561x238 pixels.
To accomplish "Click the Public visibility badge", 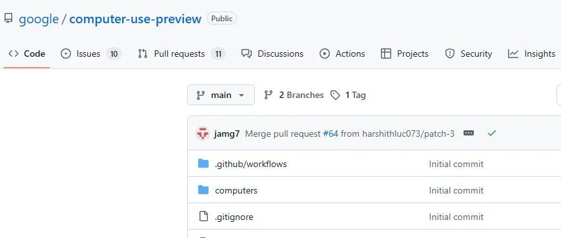I will click(221, 19).
